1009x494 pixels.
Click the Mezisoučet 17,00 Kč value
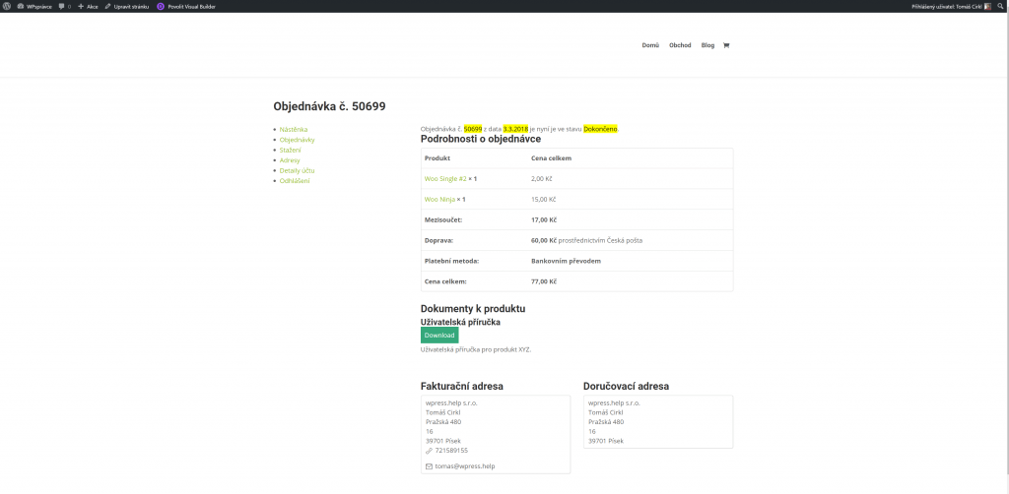544,219
